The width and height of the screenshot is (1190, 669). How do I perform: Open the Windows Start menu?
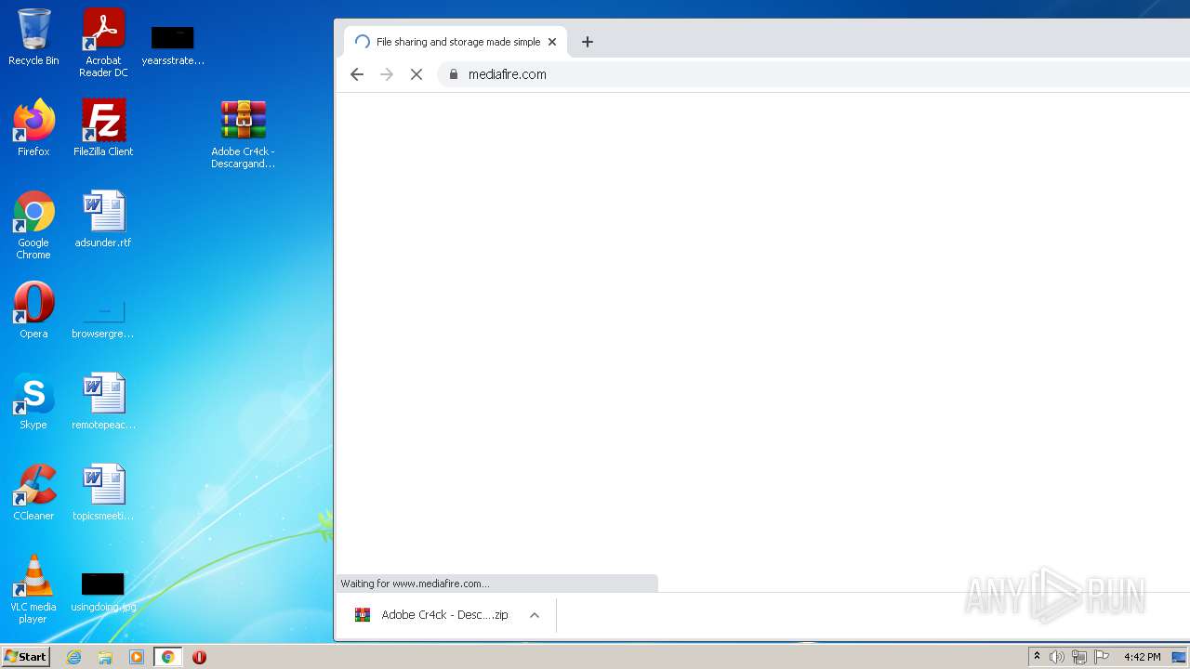26,657
